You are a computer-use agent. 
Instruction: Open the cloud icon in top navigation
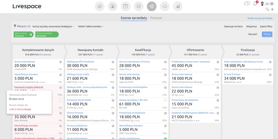[x=165, y=6]
